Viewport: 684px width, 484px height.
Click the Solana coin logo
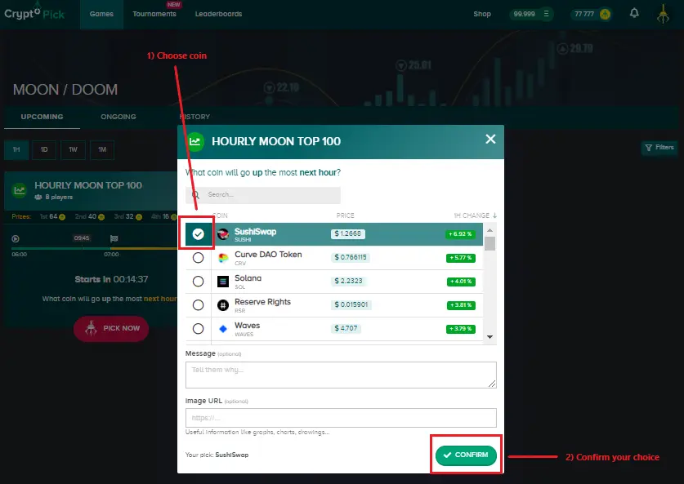223,282
